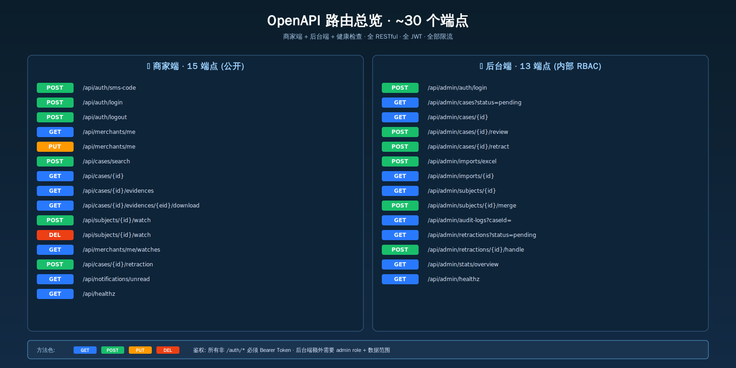
Task: Select /api/notifications/unread endpoint
Action: [116, 279]
